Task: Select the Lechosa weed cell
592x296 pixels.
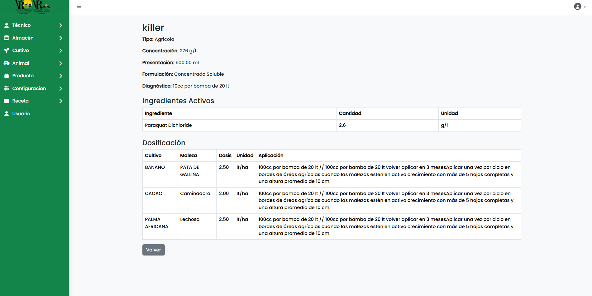Action: click(197, 227)
